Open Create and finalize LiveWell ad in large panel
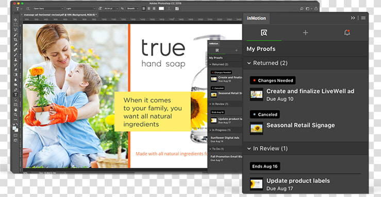Viewport: 381px width, 197px height. coord(310,91)
